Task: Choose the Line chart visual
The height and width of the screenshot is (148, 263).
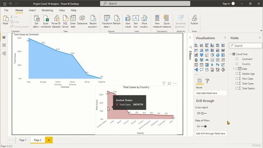Action: point(196,50)
